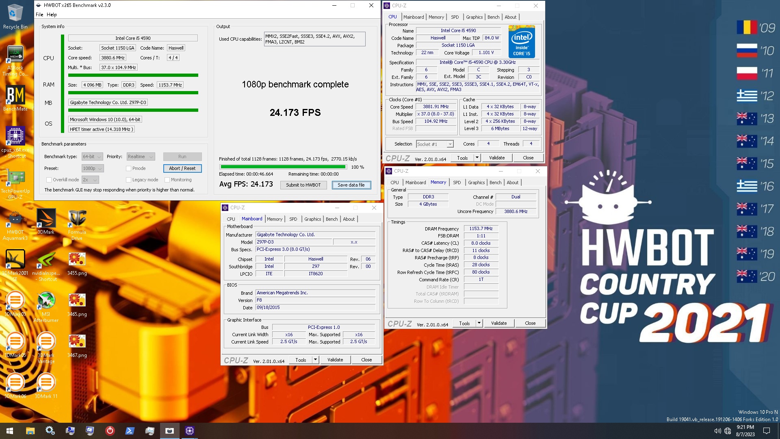Launch 3DMark03 desktop shortcut

[15, 304]
